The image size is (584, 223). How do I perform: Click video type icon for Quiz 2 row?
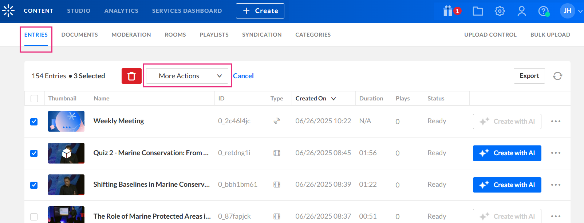pos(277,153)
